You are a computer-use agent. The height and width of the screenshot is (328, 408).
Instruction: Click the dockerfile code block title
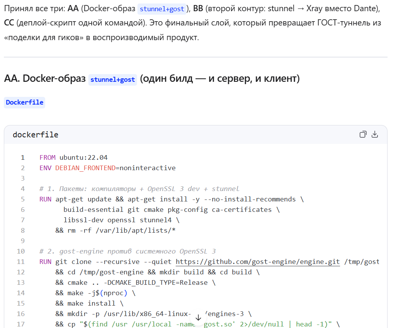click(36, 135)
